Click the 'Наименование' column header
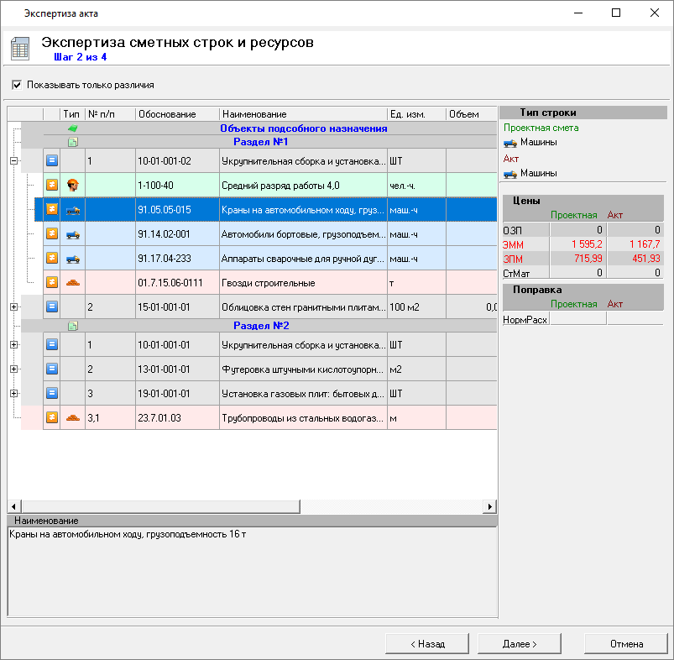 [x=302, y=114]
